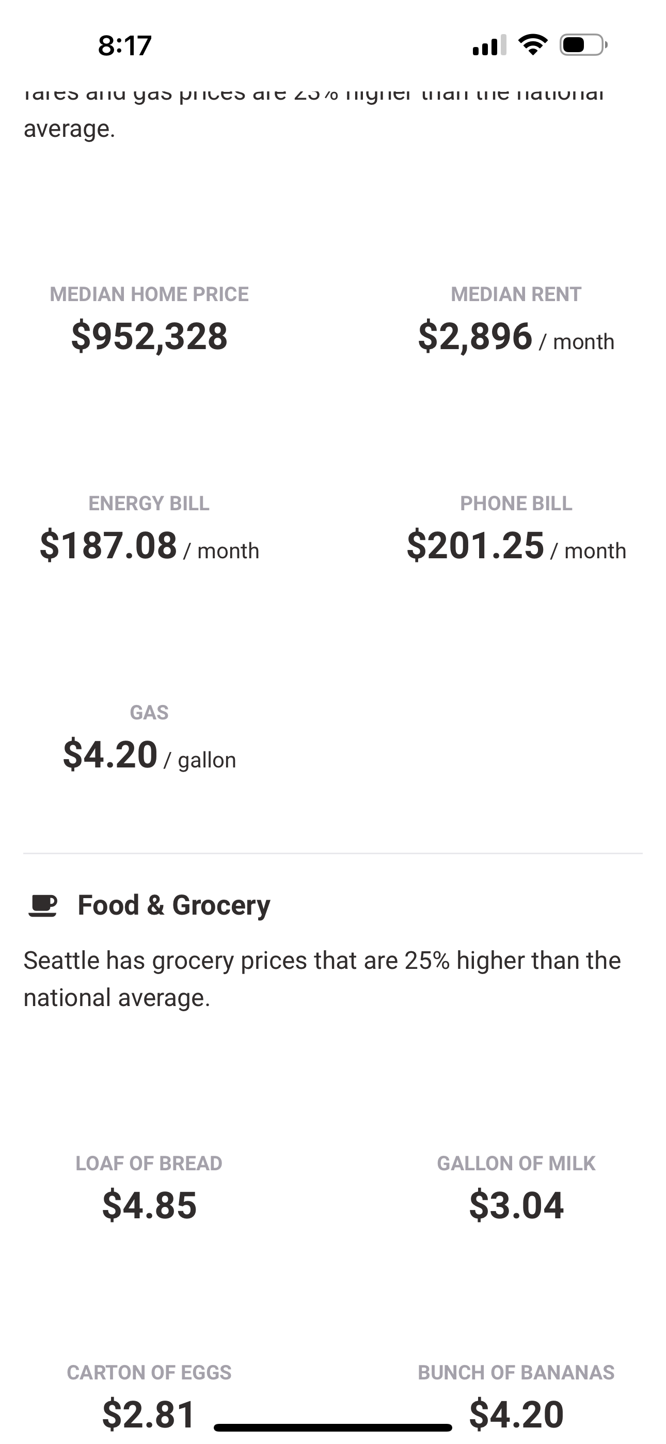The height and width of the screenshot is (1444, 666).
Task: Tap the Median Rent value $2,896
Action: click(x=475, y=336)
